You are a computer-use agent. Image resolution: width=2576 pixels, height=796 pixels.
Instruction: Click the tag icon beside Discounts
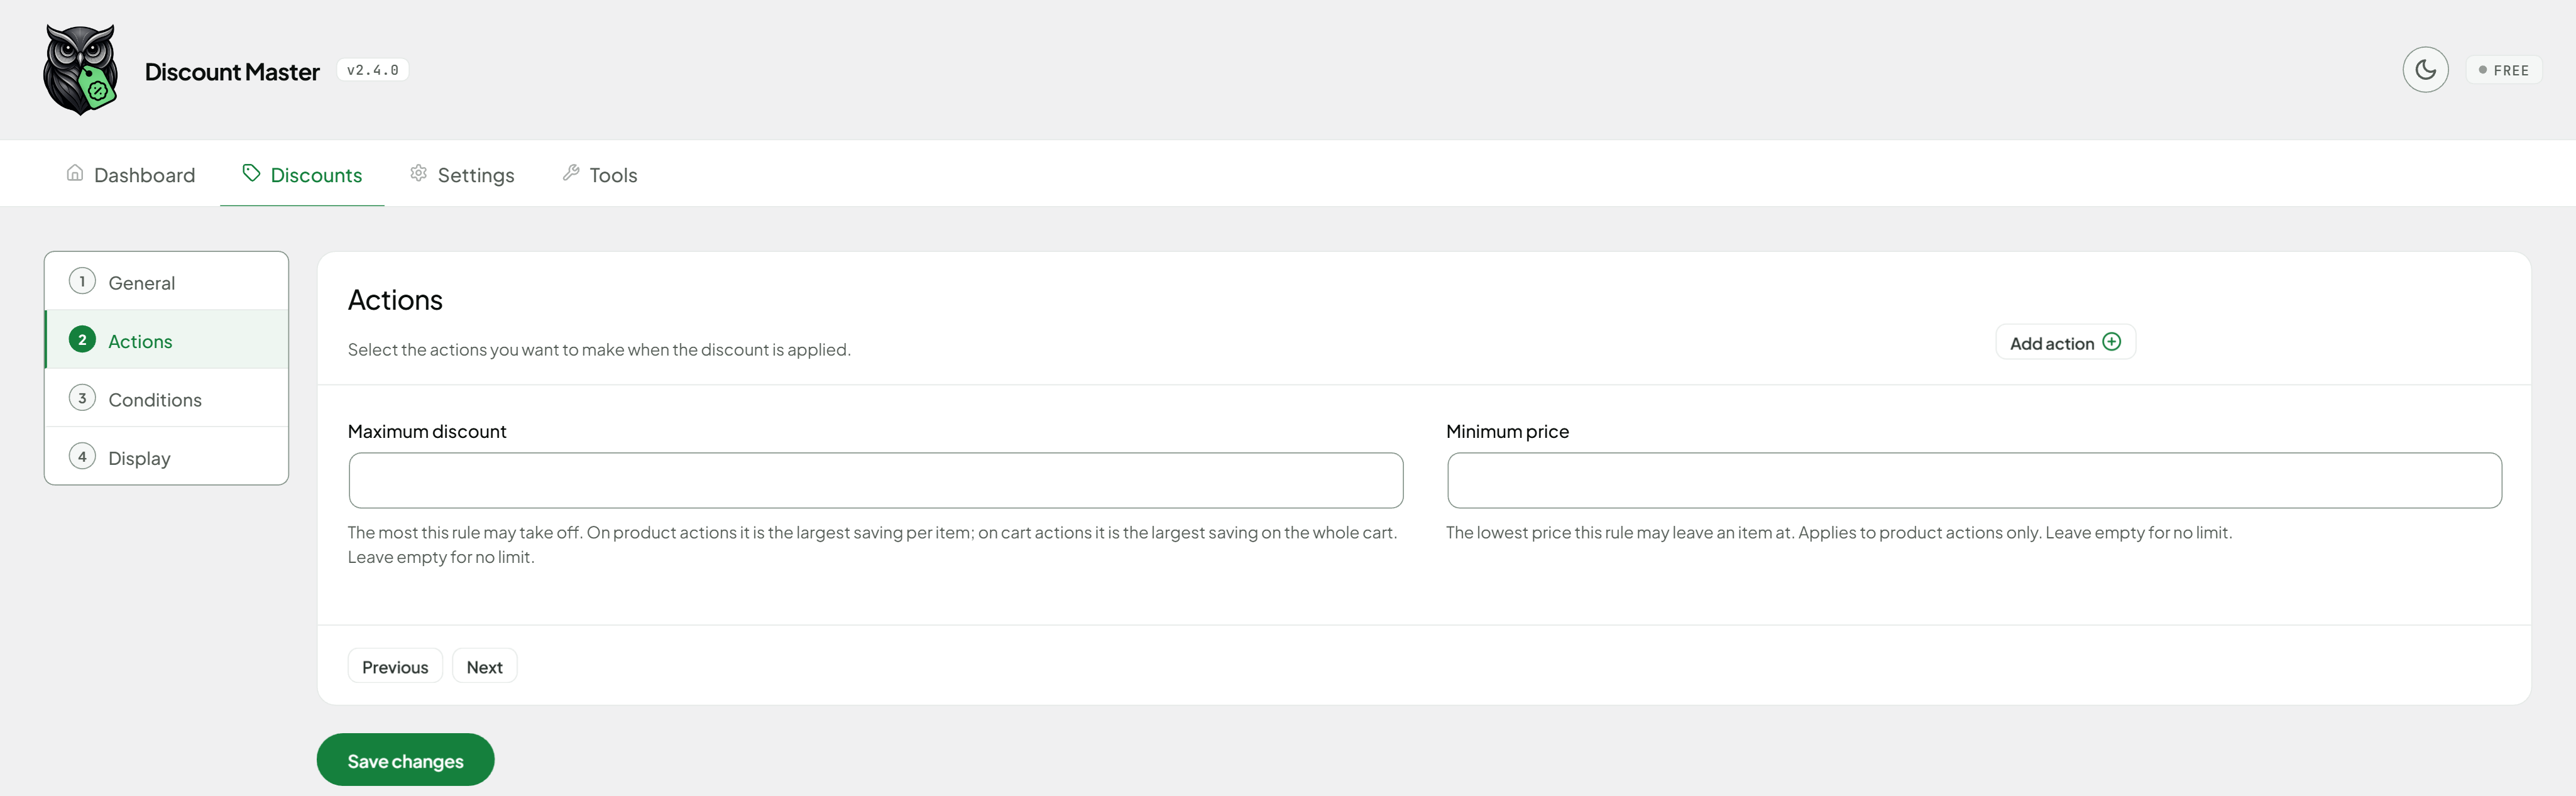(x=251, y=173)
